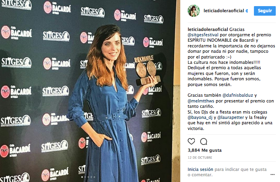Viewport: 280px width, 182px height.
Task: Open the @sitgesfestival mention
Action: [203, 35]
